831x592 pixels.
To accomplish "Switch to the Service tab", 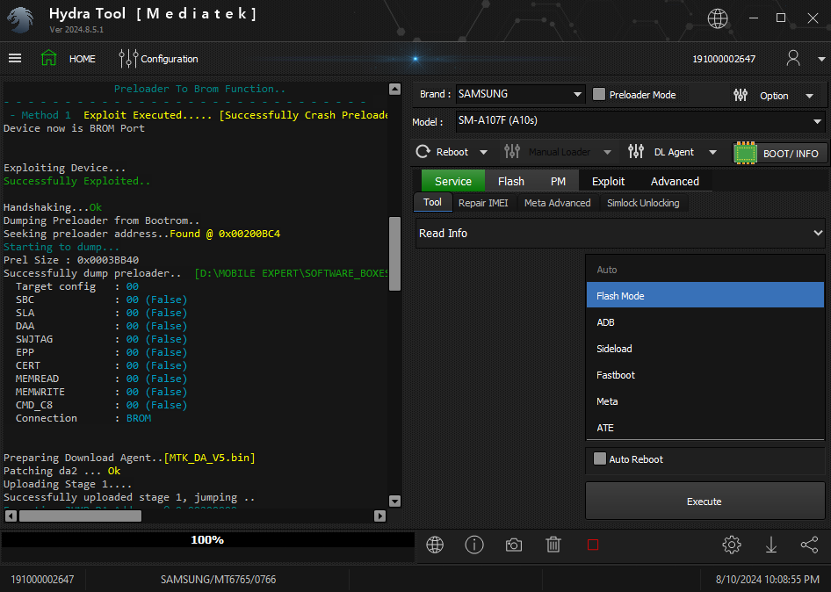I will coord(453,181).
